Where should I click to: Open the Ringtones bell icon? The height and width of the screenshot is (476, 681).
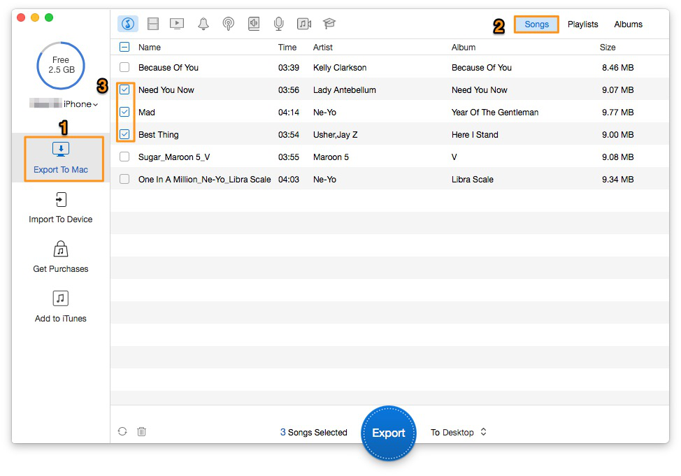click(203, 24)
